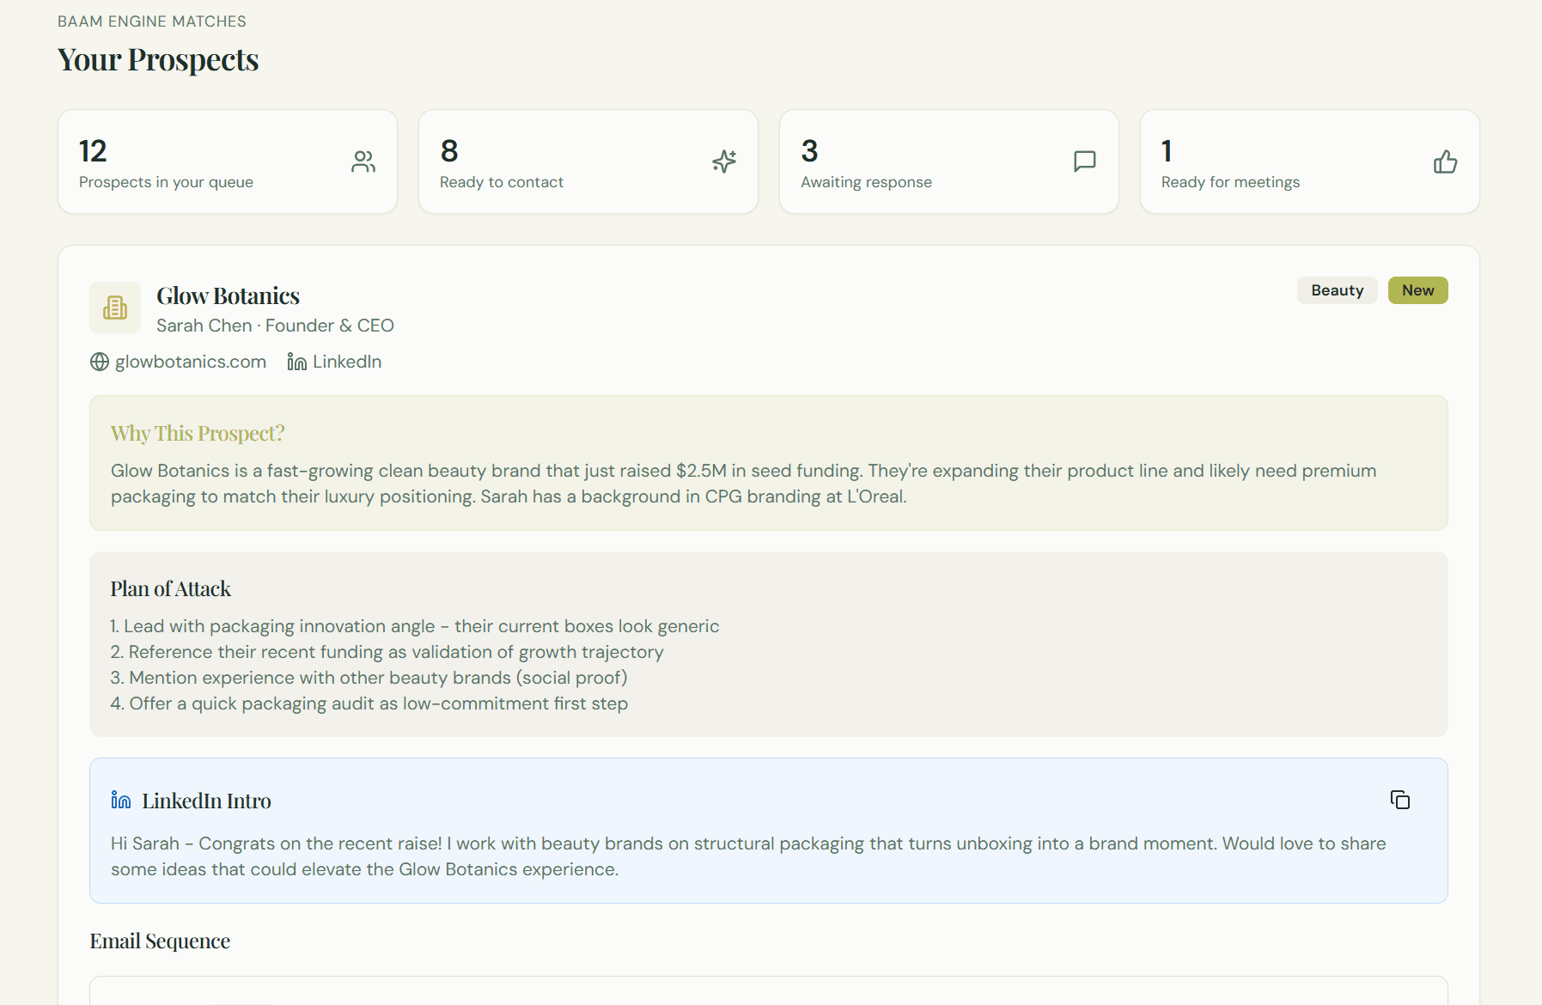Click the people icon on the prospects queue card
1542x1005 pixels.
[x=363, y=161]
